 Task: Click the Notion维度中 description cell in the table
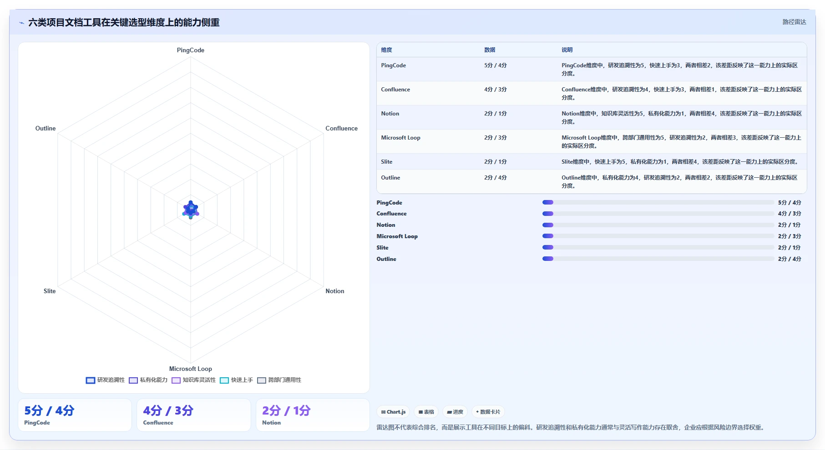(x=682, y=118)
